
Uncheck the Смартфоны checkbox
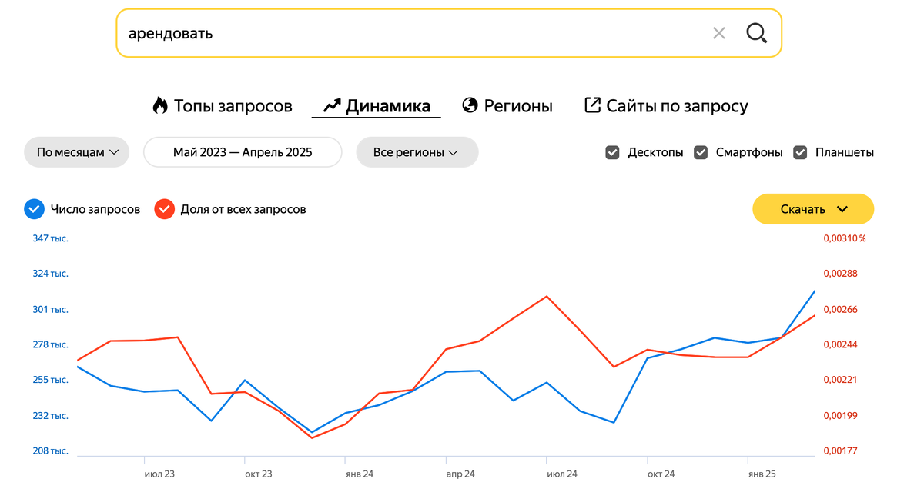(x=701, y=152)
